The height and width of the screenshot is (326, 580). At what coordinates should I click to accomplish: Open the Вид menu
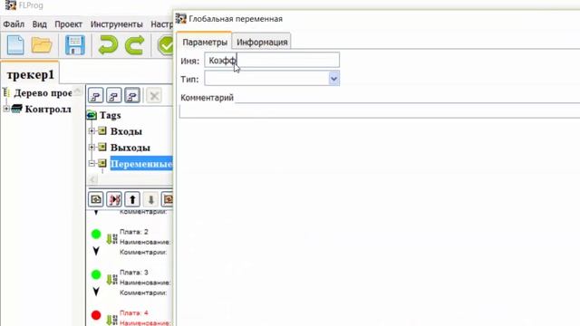(39, 24)
